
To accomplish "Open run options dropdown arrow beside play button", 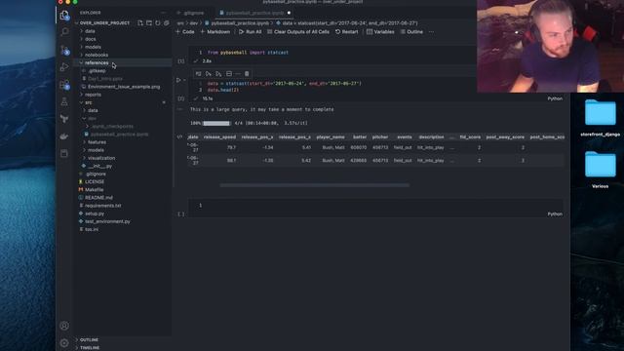I will tap(184, 80).
